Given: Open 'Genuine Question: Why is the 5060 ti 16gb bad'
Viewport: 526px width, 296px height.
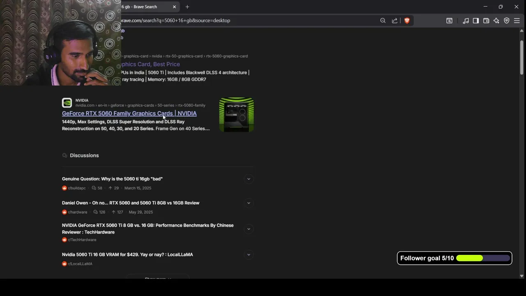Looking at the screenshot, I should (112, 179).
